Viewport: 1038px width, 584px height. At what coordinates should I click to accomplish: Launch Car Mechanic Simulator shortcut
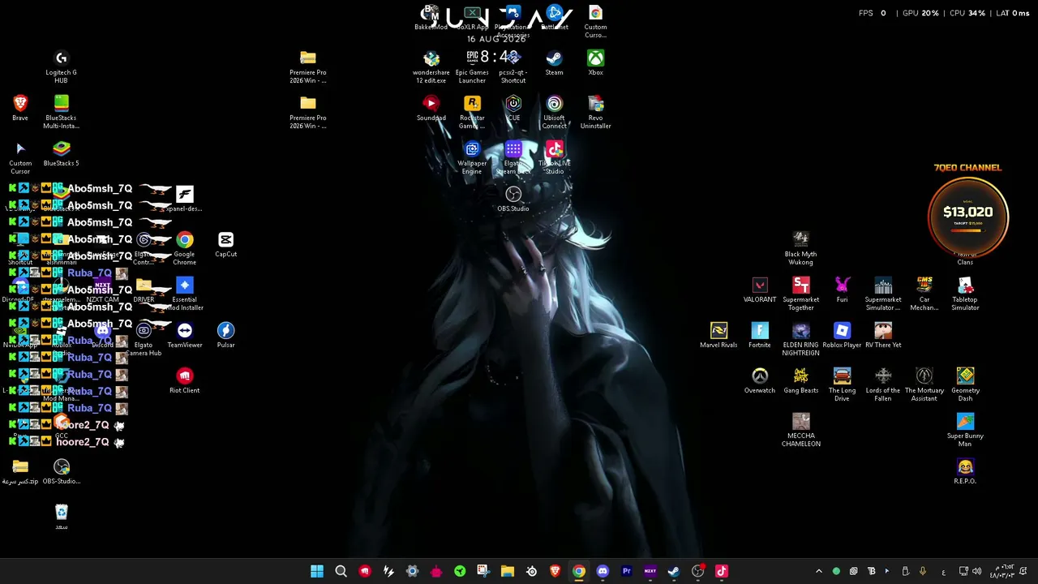click(x=924, y=294)
